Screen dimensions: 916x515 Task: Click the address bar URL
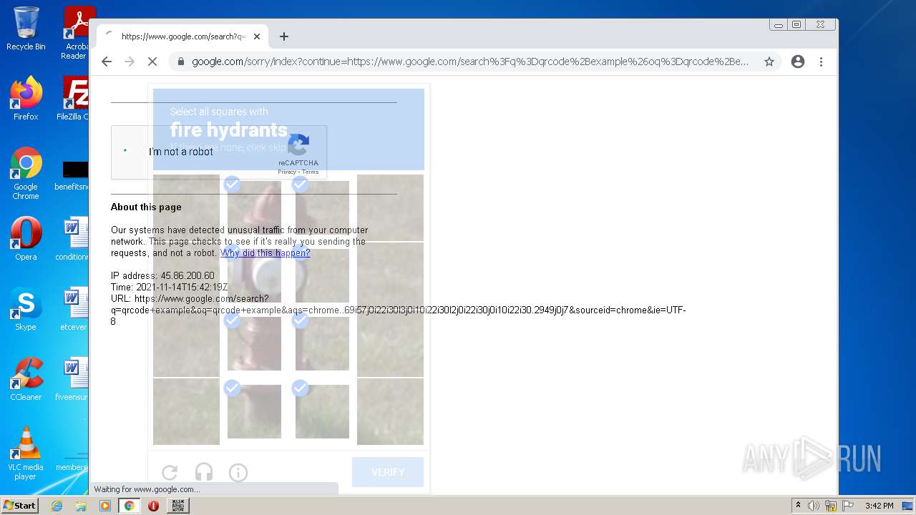click(469, 62)
